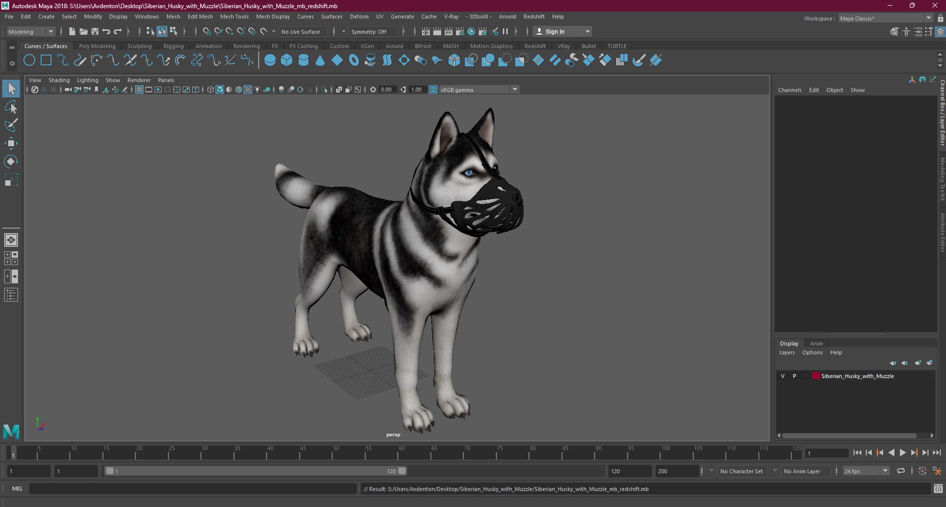Toggle the viewport color management button
This screenshot has height=507, width=946.
pyautogui.click(x=433, y=90)
